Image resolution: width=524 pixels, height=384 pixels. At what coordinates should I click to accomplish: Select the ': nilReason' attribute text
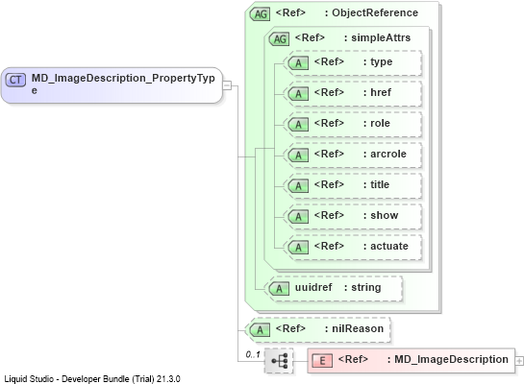pyautogui.click(x=354, y=328)
